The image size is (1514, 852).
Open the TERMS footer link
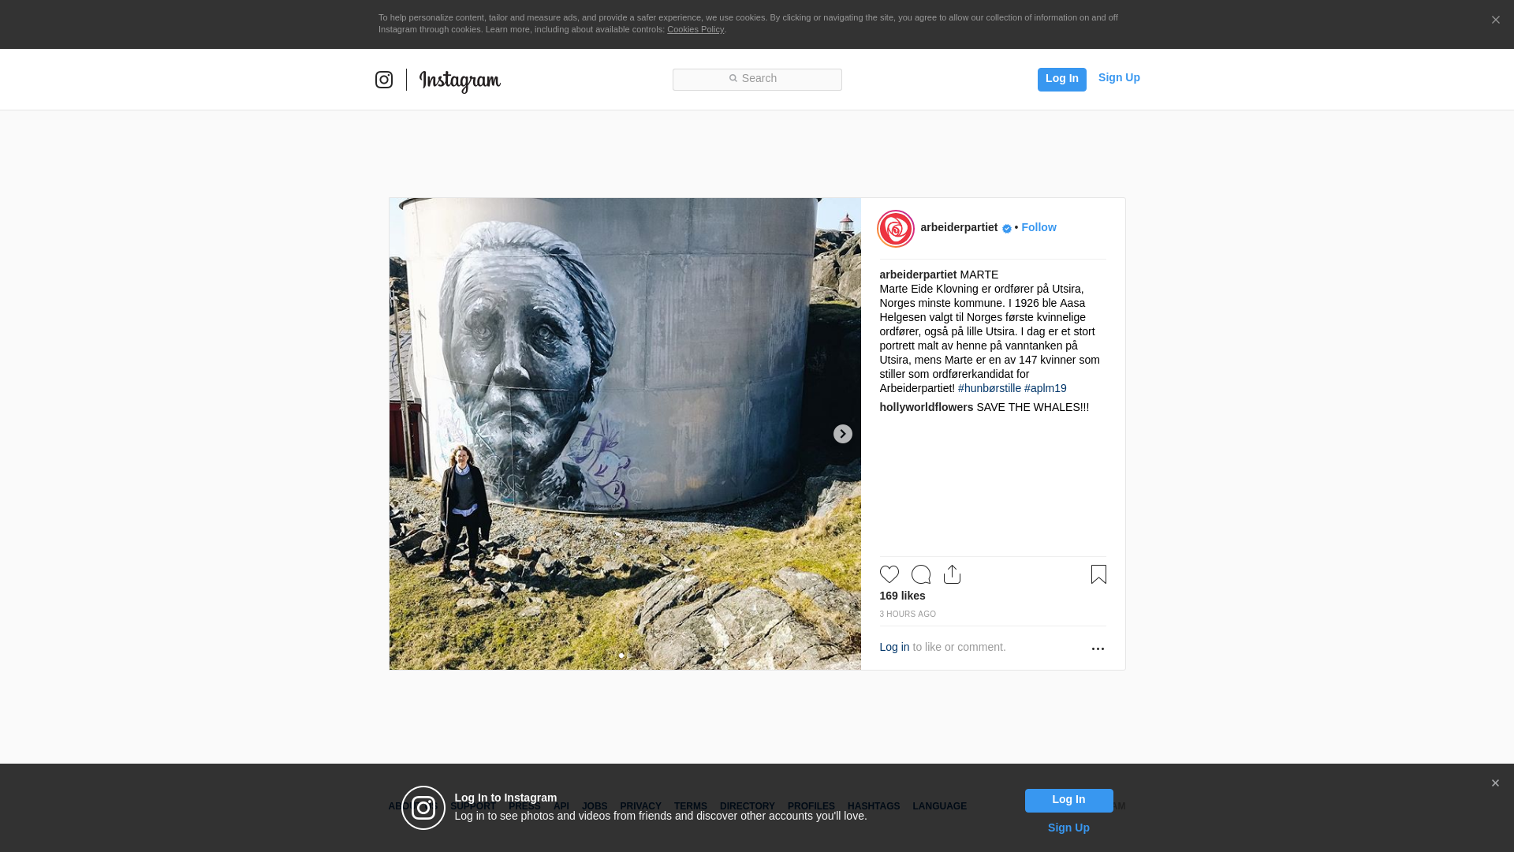(691, 806)
